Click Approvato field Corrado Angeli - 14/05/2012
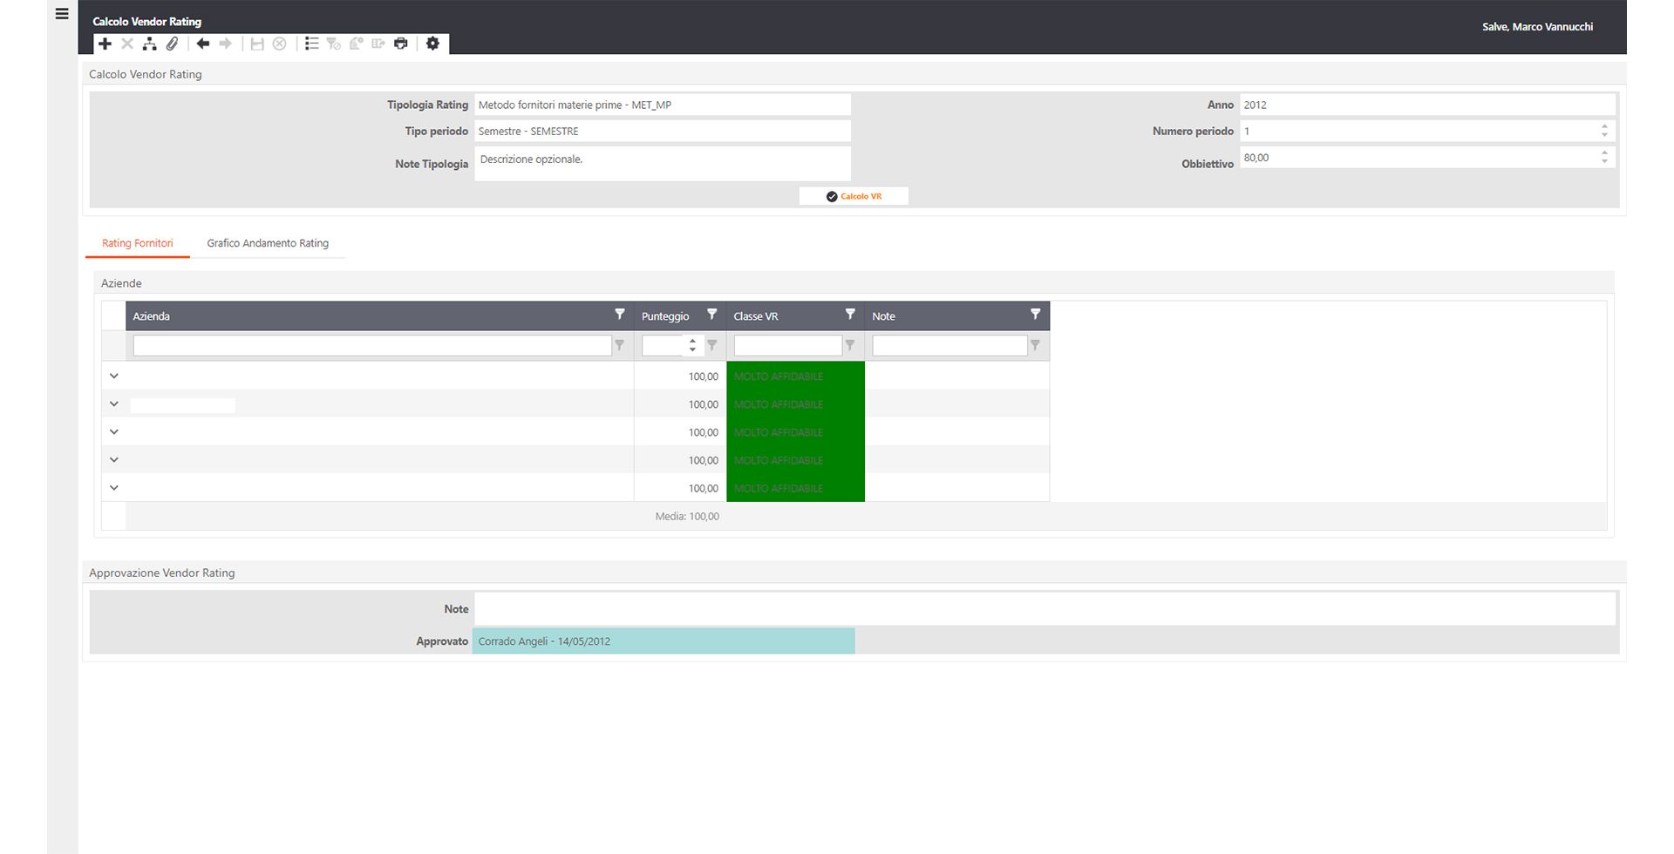This screenshot has height=854, width=1674. [x=663, y=641]
